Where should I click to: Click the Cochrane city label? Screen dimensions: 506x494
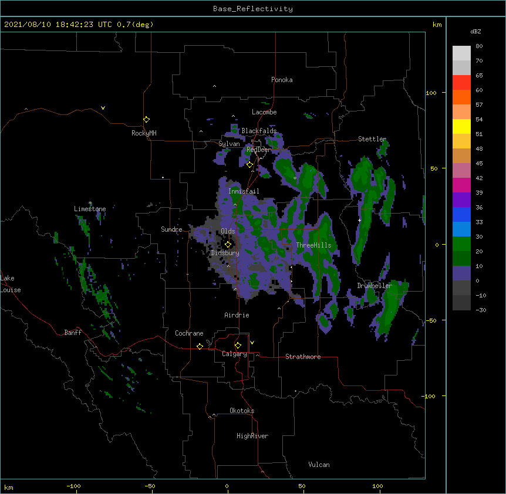(189, 333)
